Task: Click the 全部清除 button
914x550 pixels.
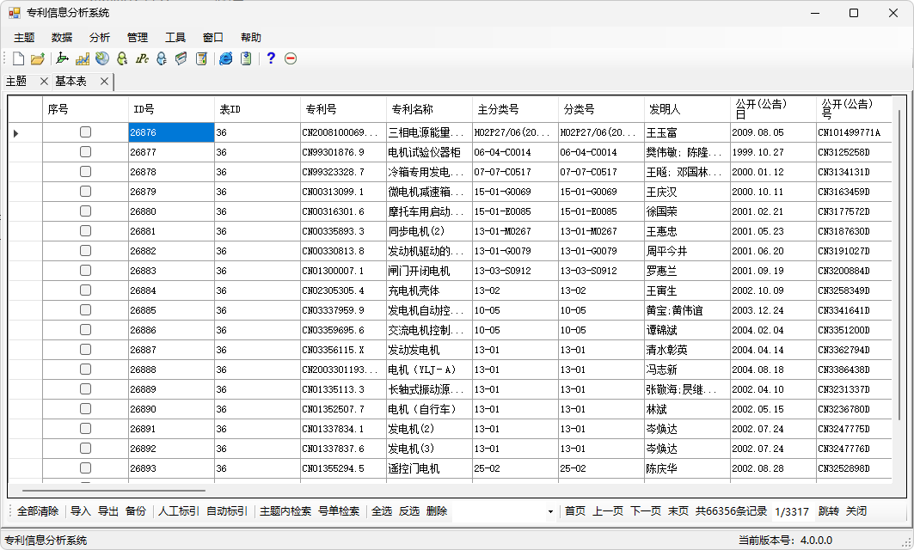Action: click(x=38, y=511)
